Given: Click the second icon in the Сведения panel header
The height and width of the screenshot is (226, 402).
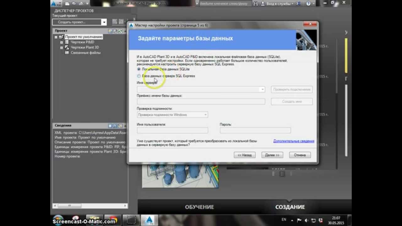Looking at the screenshot, I should (x=115, y=126).
